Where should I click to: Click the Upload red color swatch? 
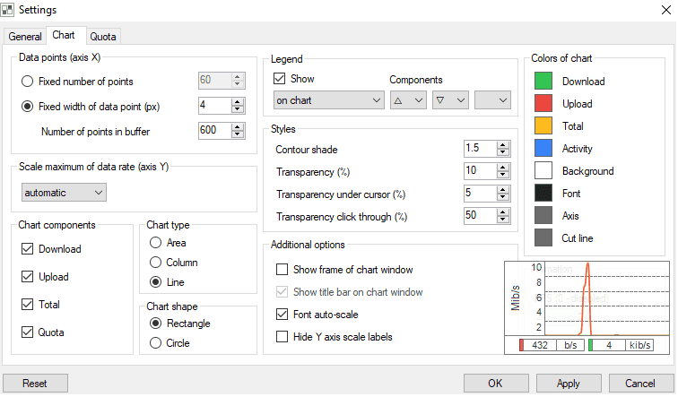[x=543, y=104]
